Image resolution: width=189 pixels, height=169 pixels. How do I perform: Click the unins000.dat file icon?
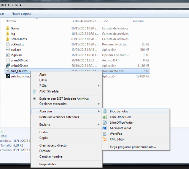pyautogui.click(x=8, y=60)
